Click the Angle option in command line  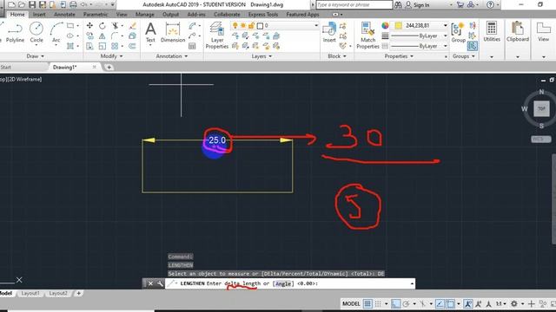coord(283,283)
